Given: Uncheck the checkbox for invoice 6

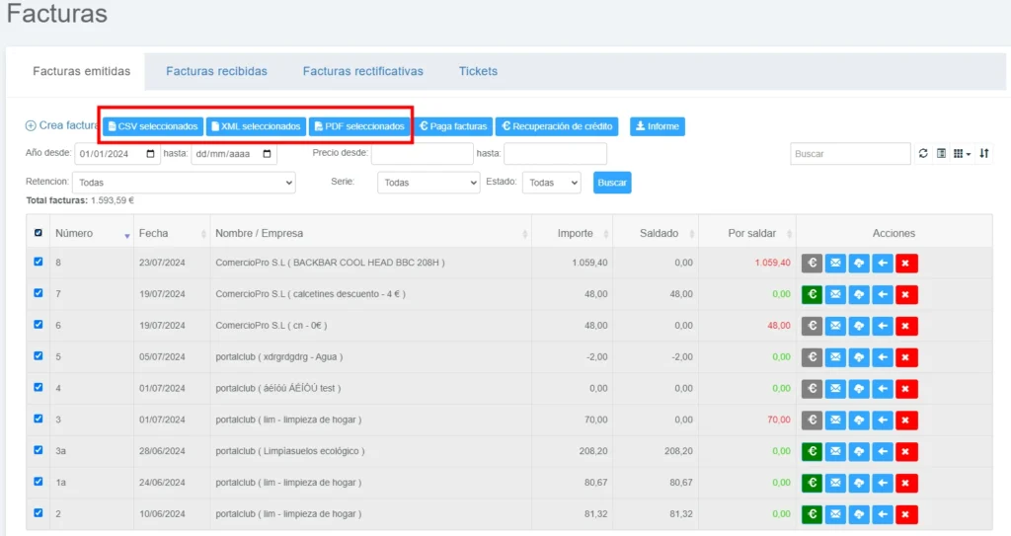Looking at the screenshot, I should click(x=39, y=325).
